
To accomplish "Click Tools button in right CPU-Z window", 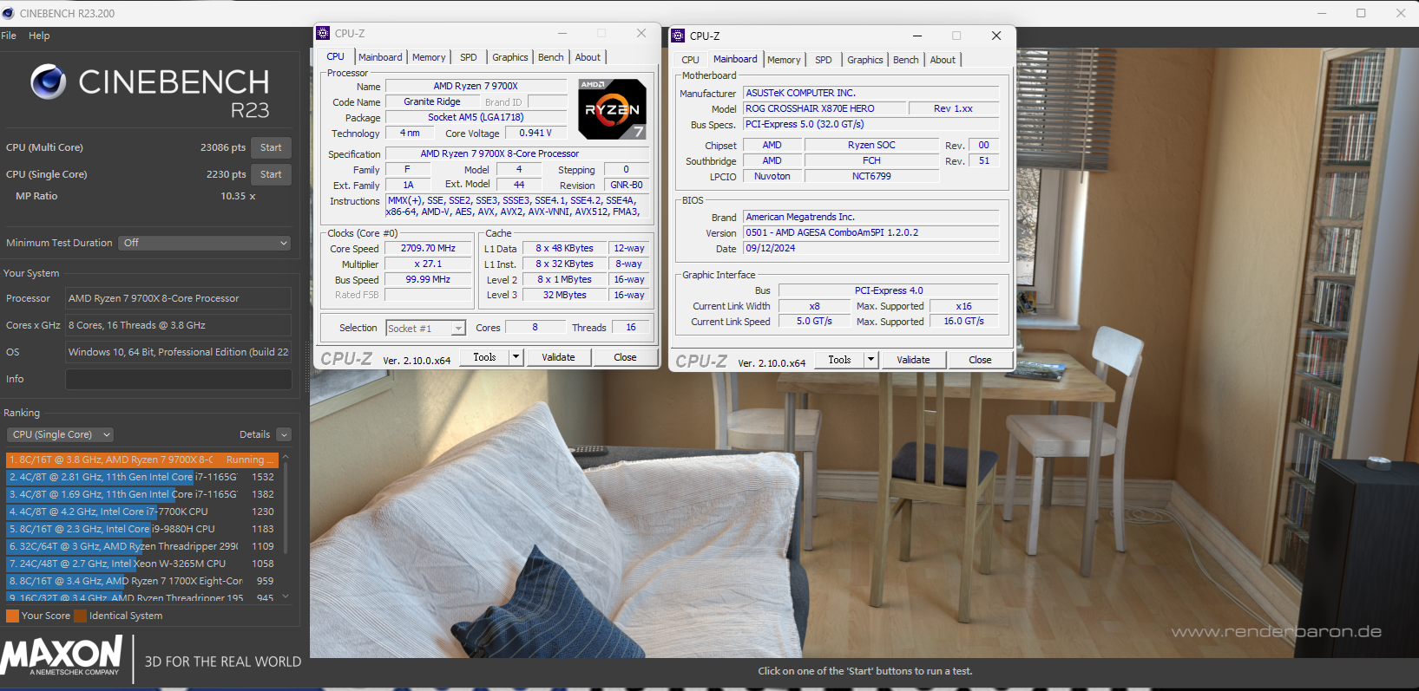I will click(839, 360).
